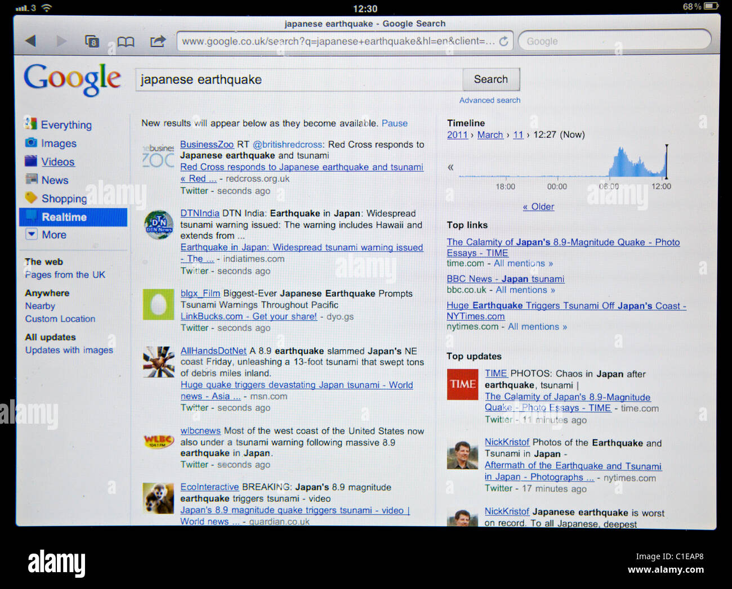Image resolution: width=732 pixels, height=589 pixels.
Task: Open the AllHandsDotNet profile link
Action: (213, 350)
